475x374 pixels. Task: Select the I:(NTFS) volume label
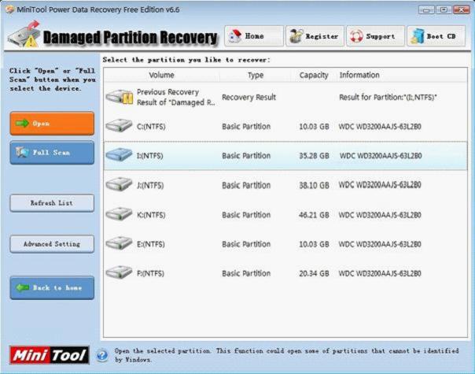(x=149, y=156)
